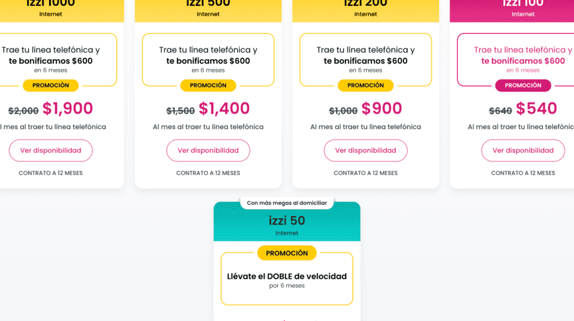Image resolution: width=574 pixels, height=321 pixels.
Task: Click the PROMOCIÓN badge on izzi 200 card
Action: click(365, 85)
